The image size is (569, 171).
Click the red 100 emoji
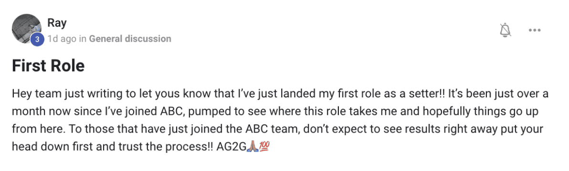click(x=264, y=147)
